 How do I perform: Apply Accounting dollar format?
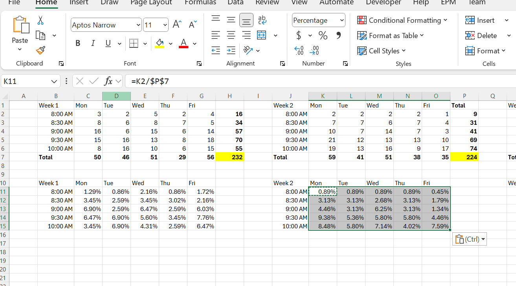click(299, 36)
